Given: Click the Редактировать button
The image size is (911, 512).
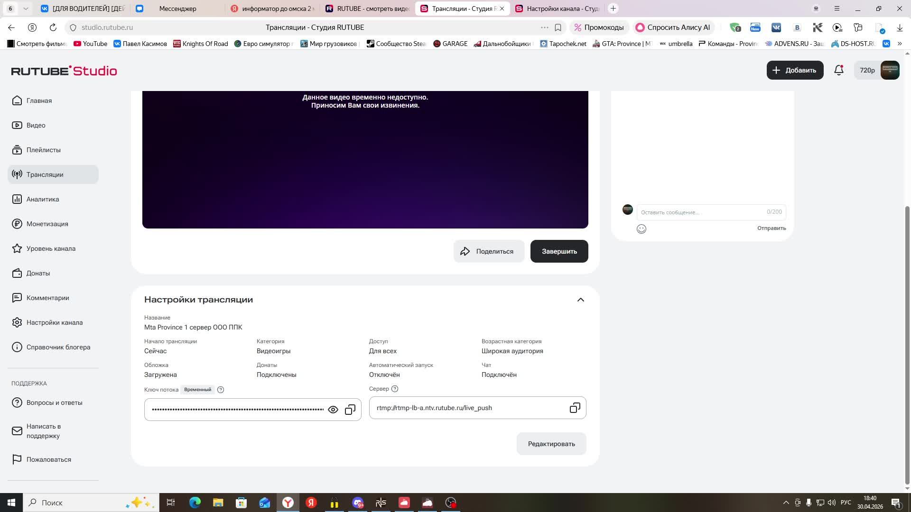Looking at the screenshot, I should coord(551,444).
